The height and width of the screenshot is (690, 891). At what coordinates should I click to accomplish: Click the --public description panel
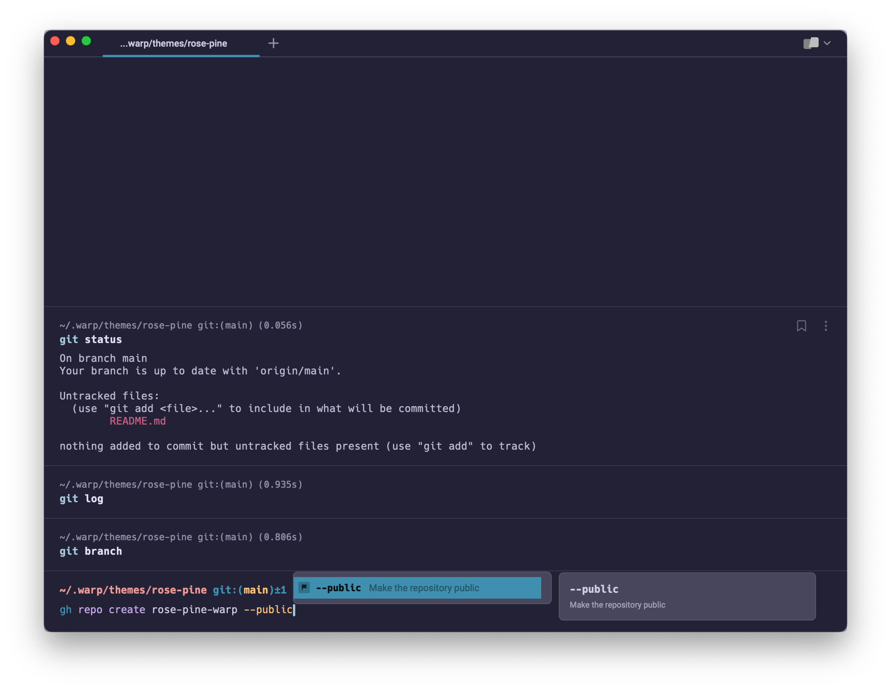click(x=687, y=596)
